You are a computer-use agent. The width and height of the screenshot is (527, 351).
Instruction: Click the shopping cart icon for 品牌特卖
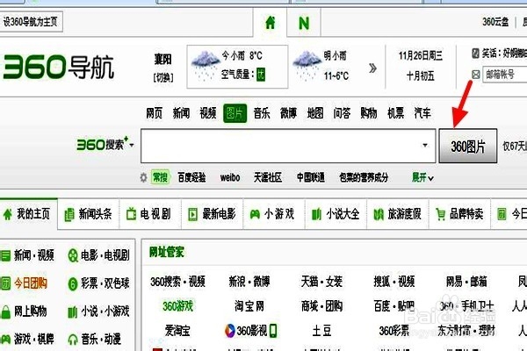pos(440,214)
